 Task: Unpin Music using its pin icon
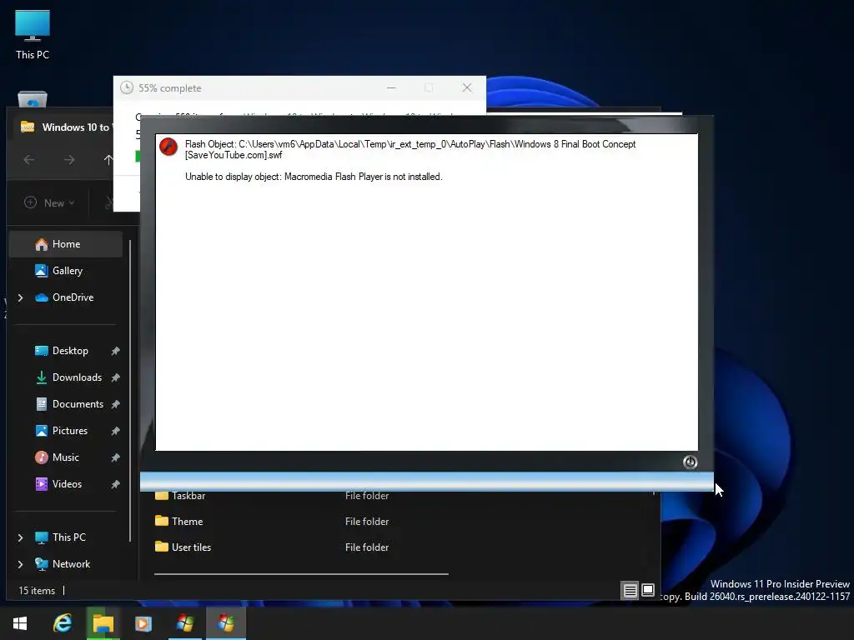coord(115,457)
